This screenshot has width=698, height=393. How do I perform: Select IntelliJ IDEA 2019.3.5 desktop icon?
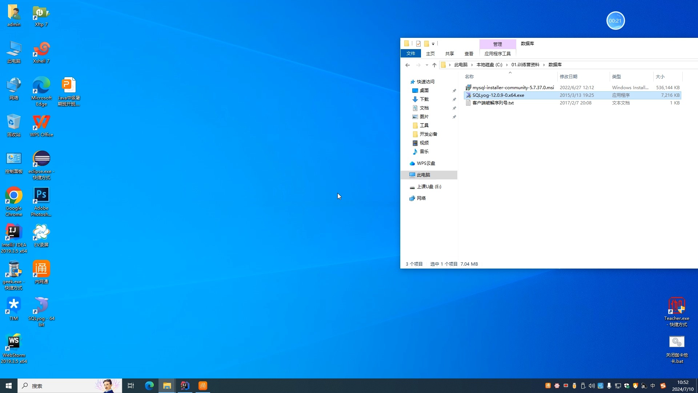pos(14,239)
